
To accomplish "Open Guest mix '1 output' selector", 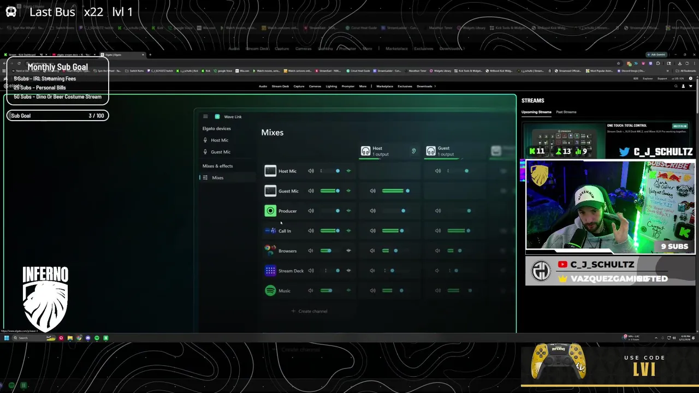I will pyautogui.click(x=446, y=154).
